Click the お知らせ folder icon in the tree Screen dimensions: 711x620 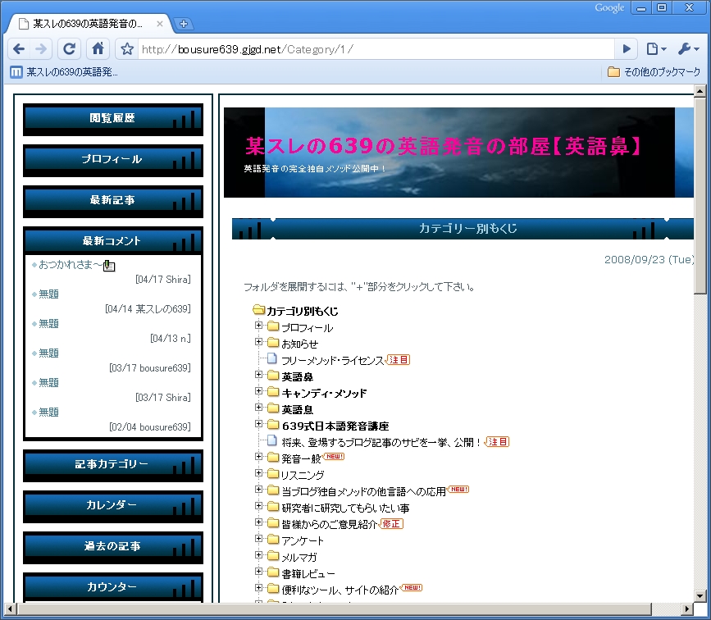(273, 343)
